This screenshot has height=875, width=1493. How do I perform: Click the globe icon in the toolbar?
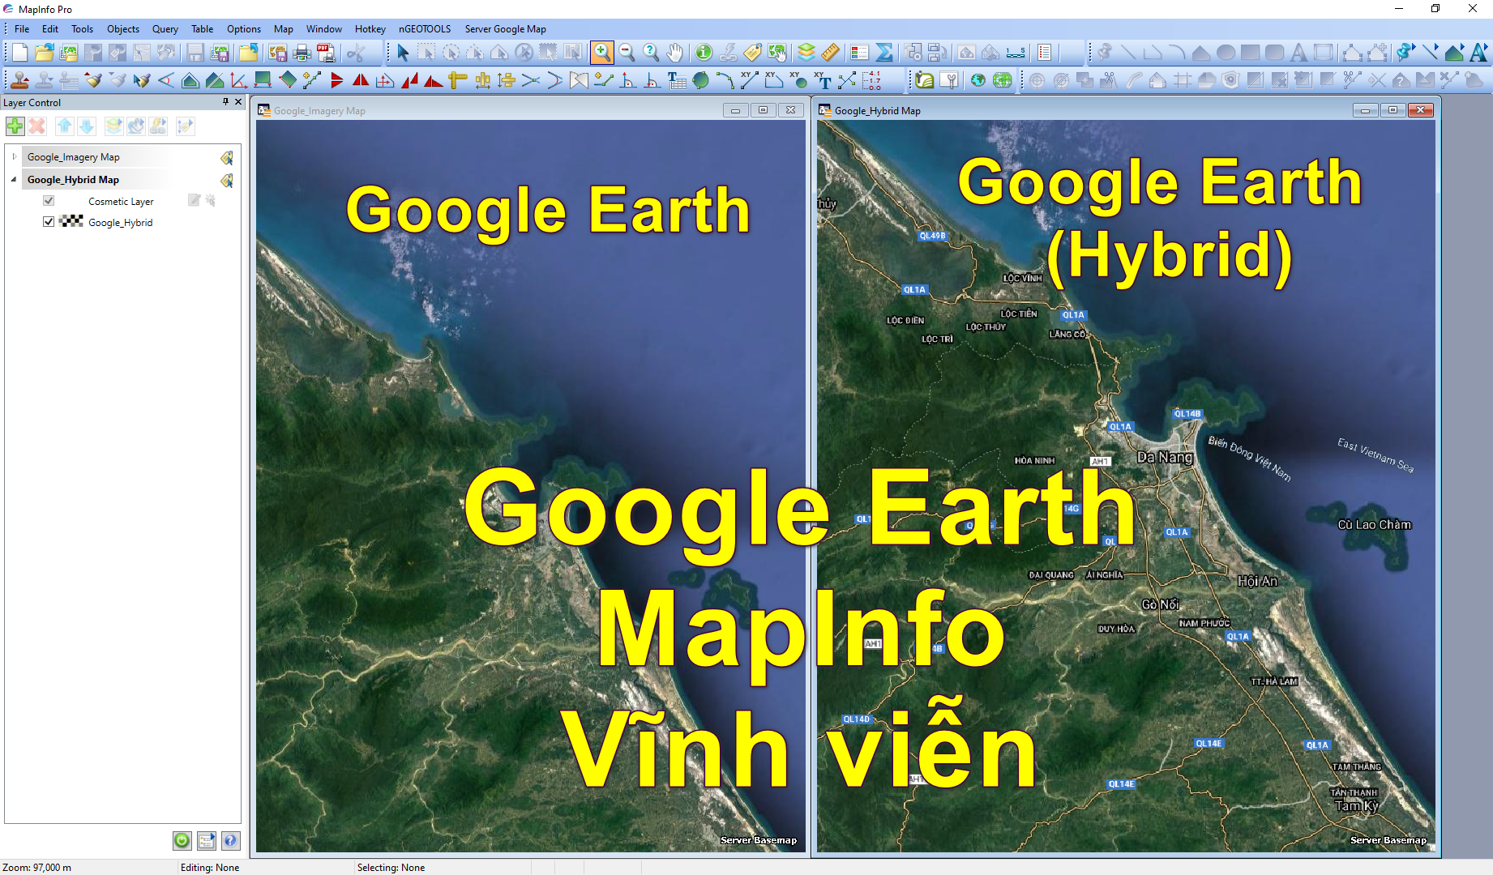978,79
